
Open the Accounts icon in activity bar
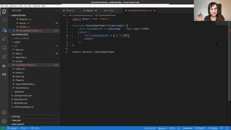[4, 112]
